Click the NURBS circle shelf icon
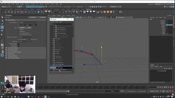The image size is (175, 98). (29, 12)
